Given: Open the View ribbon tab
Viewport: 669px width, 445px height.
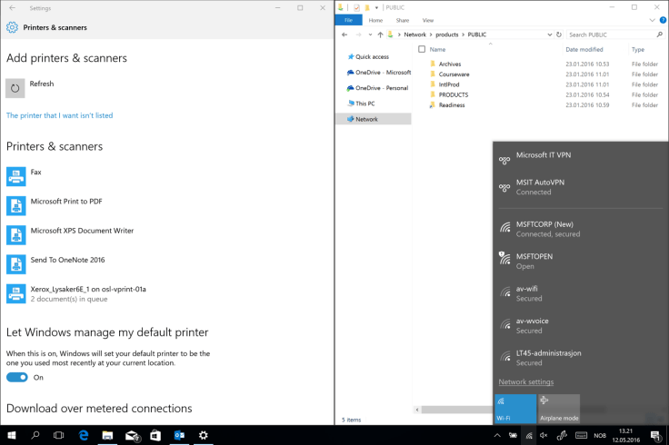Looking at the screenshot, I should click(x=428, y=20).
